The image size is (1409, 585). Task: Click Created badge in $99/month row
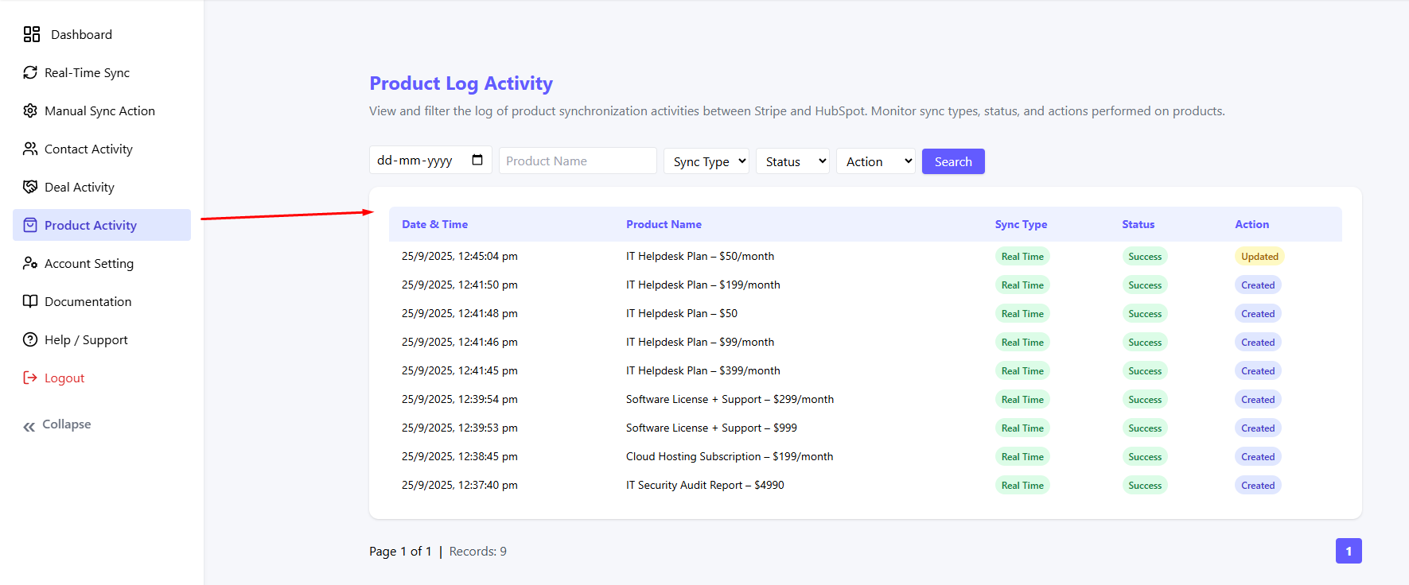tap(1258, 342)
